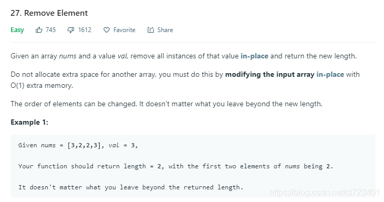Image resolution: width=384 pixels, height=202 pixels.
Task: Click the Easy difficulty label
Action: click(17, 30)
